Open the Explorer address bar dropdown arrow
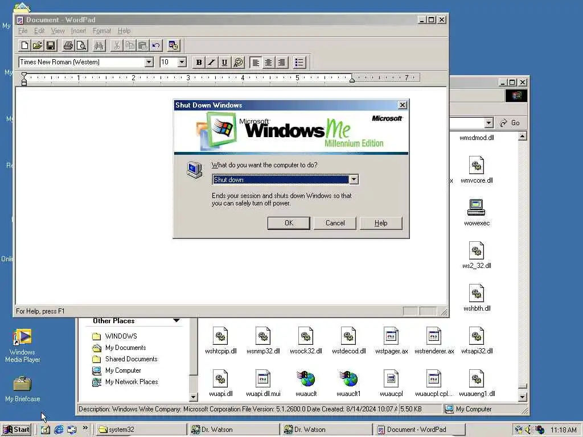The image size is (583, 437). pos(489,123)
